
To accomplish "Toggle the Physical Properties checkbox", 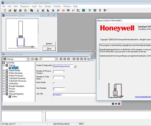I will [x=7, y=94].
